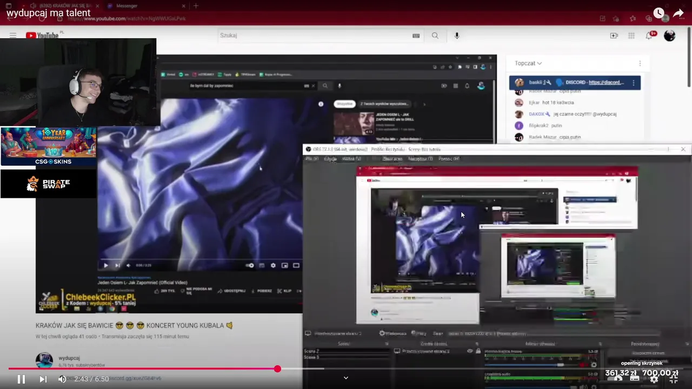The image size is (692, 389).
Task: Open a new browser tab with plus
Action: pyautogui.click(x=196, y=6)
